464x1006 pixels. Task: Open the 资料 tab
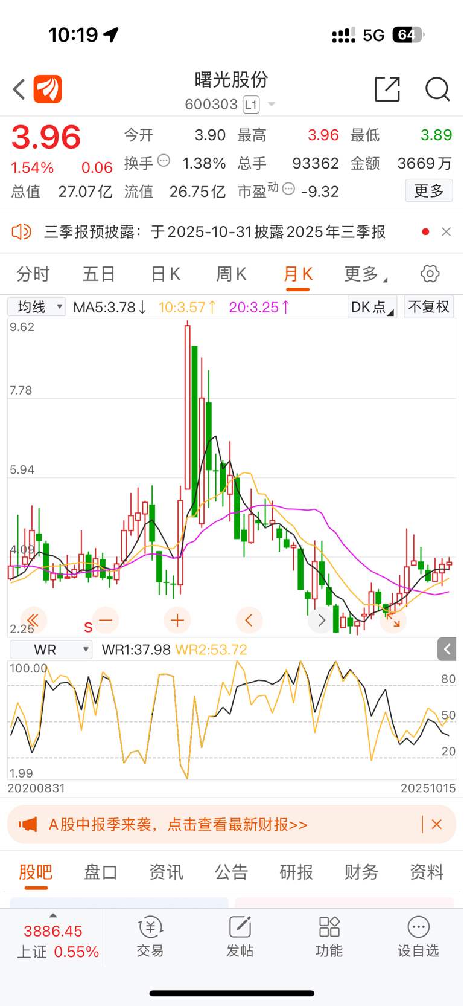[x=427, y=872]
